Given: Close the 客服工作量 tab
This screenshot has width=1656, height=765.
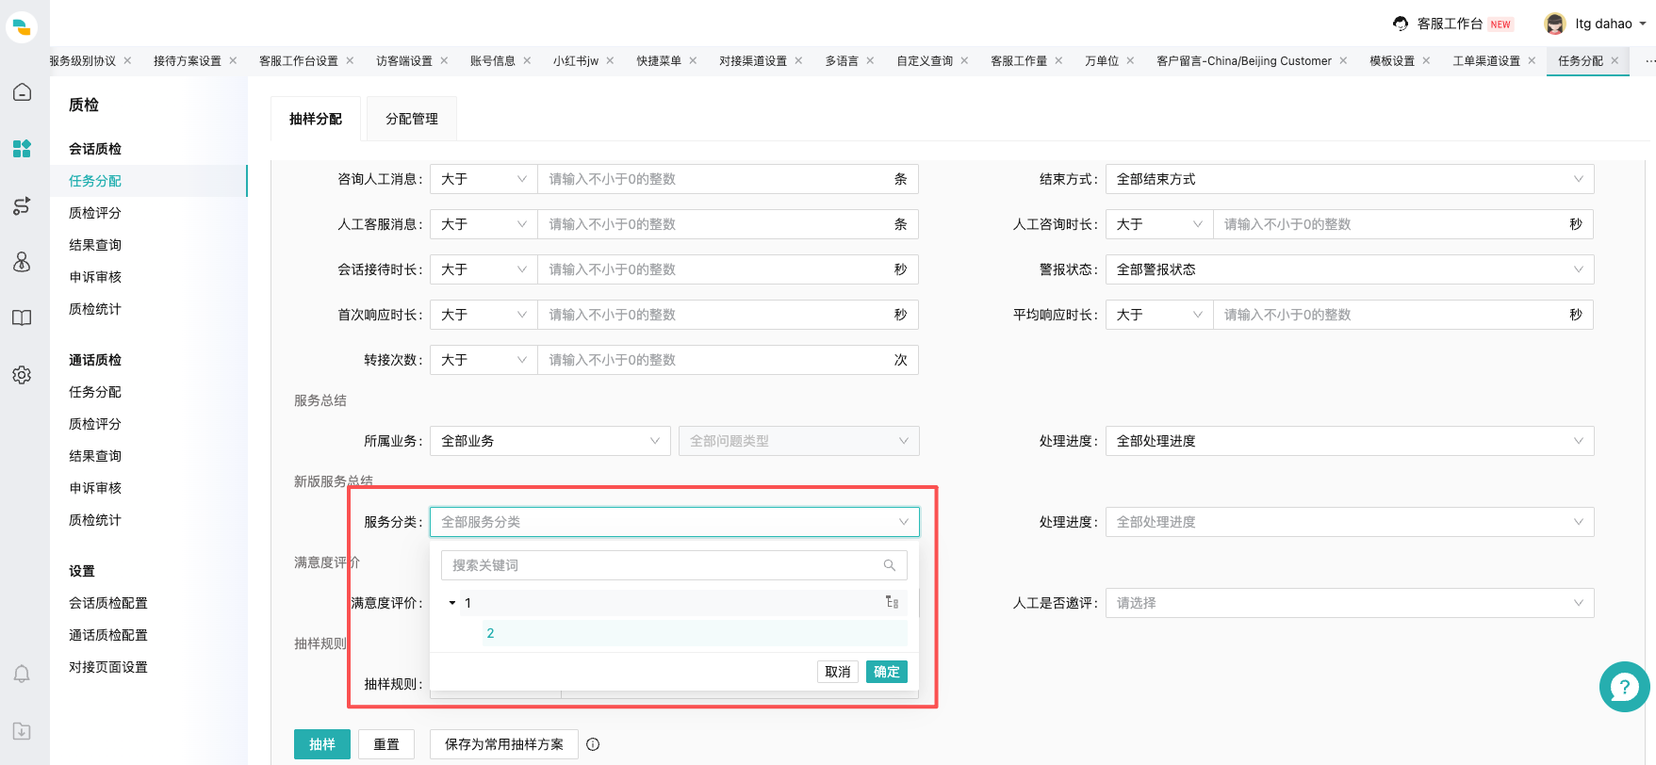Looking at the screenshot, I should pyautogui.click(x=1058, y=60).
